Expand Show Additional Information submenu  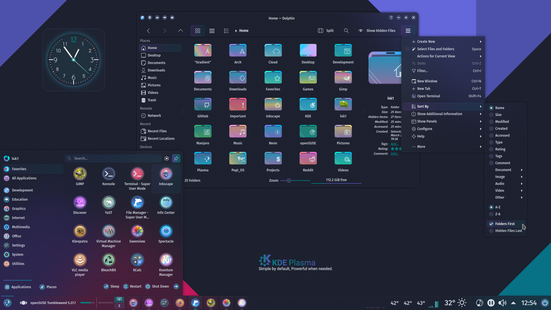pos(443,114)
